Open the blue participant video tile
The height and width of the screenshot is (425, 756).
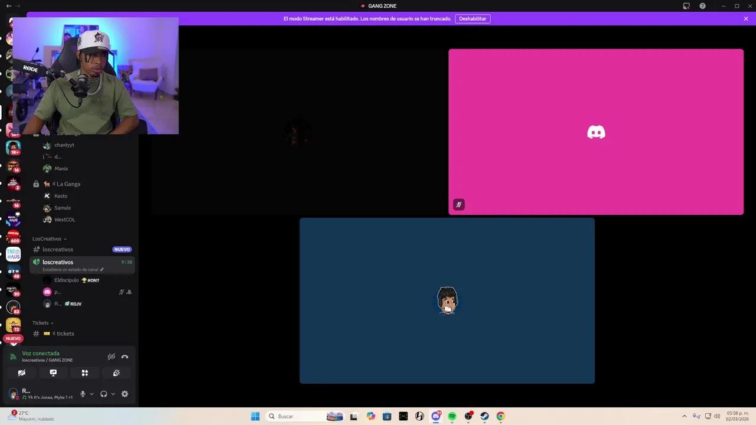click(x=447, y=300)
